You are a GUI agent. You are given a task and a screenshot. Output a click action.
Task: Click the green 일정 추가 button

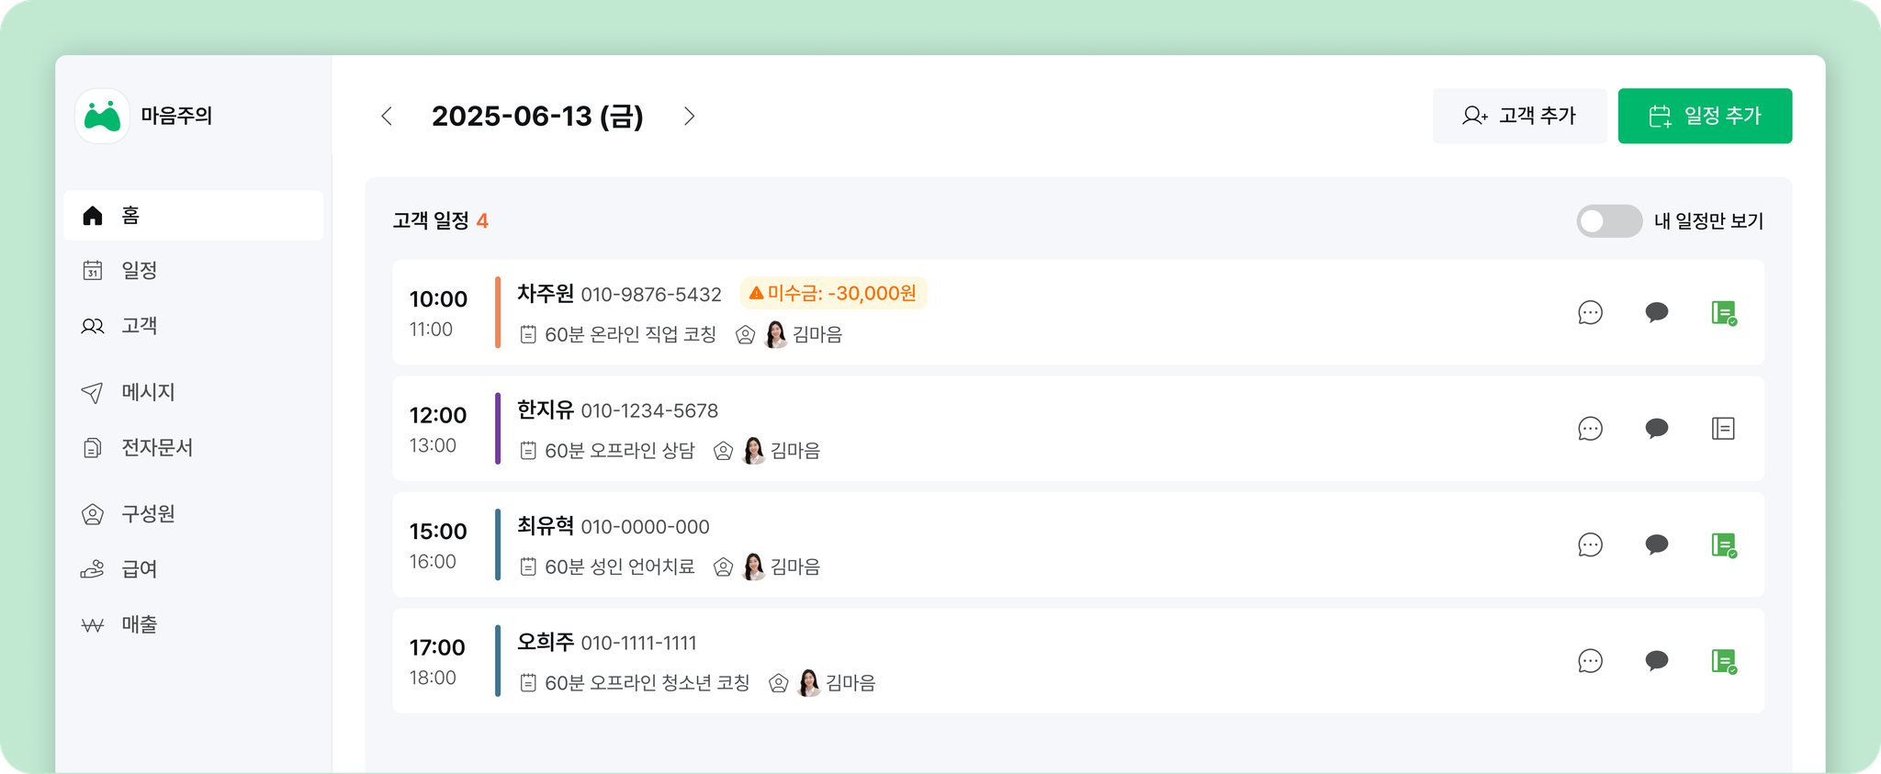click(x=1705, y=117)
